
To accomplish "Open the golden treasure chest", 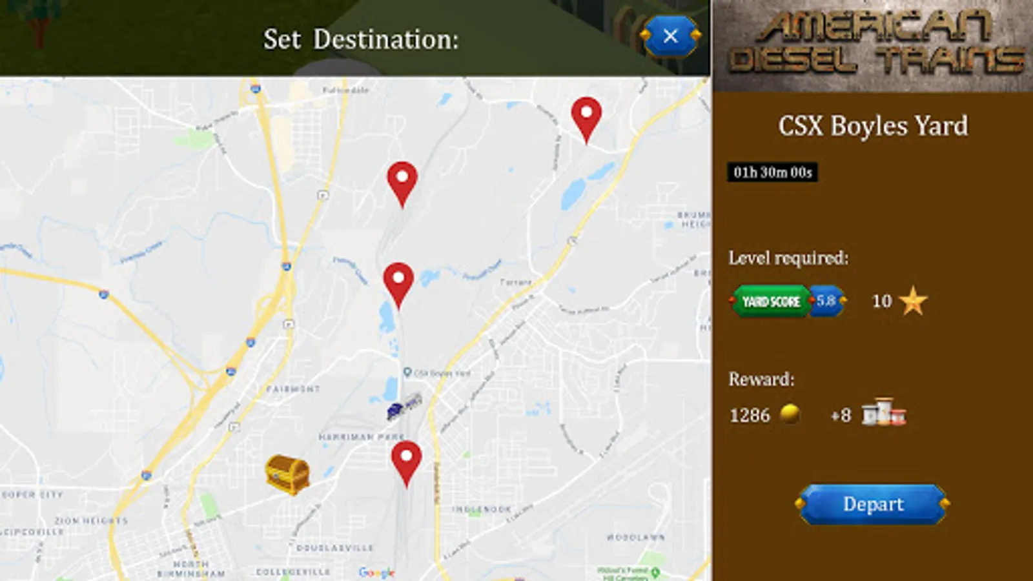I will coord(287,475).
